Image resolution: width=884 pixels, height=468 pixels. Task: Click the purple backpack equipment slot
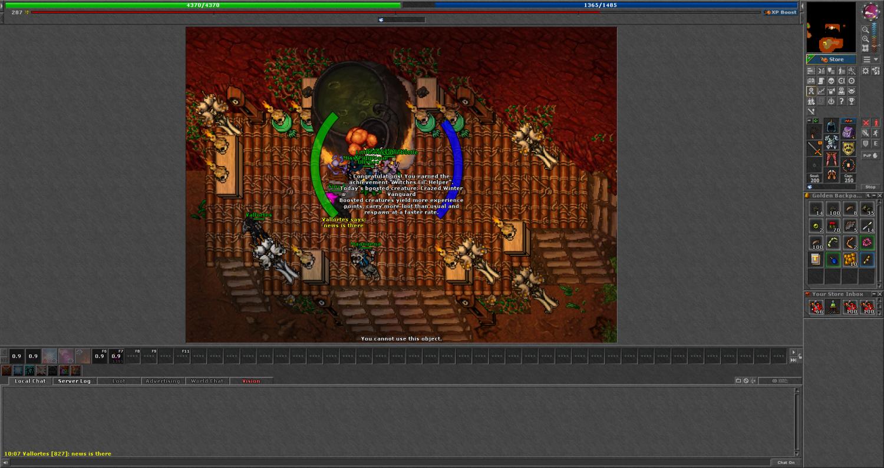click(848, 132)
